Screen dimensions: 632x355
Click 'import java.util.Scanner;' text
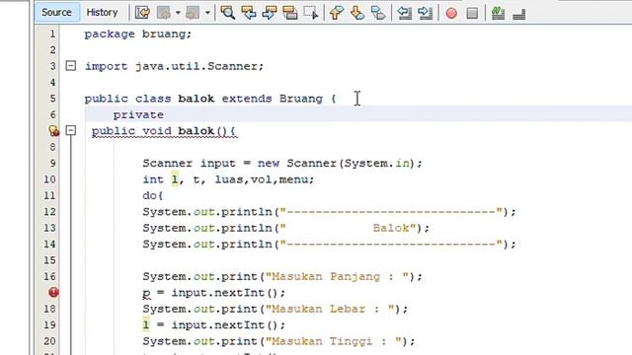tap(174, 66)
